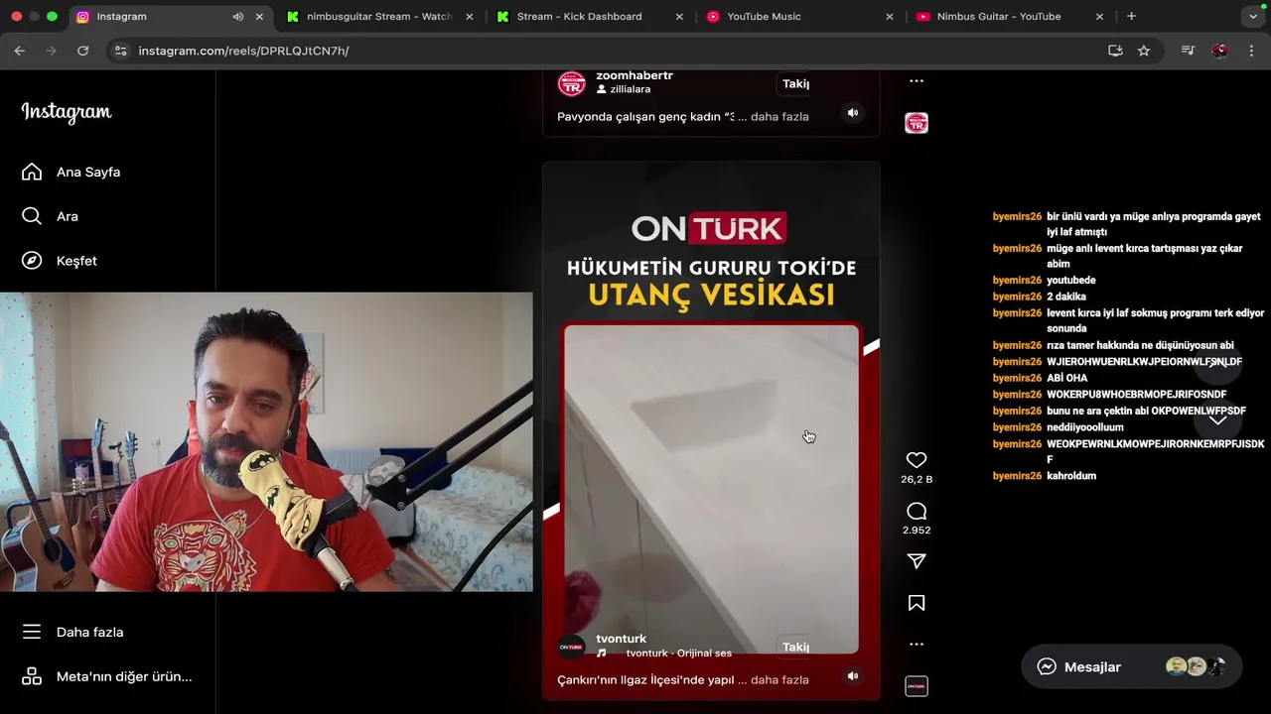Open zoomhabertr audio thumbnail beside reel

(917, 123)
